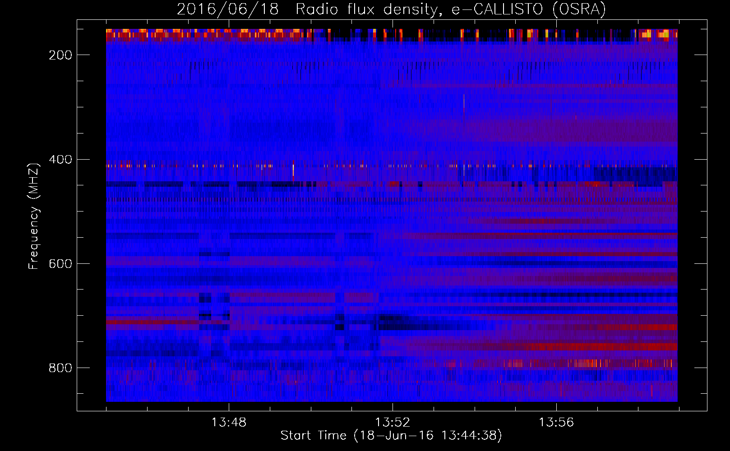The width and height of the screenshot is (730, 451).
Task: Click the 400 frequency tick label
Action: [x=60, y=160]
